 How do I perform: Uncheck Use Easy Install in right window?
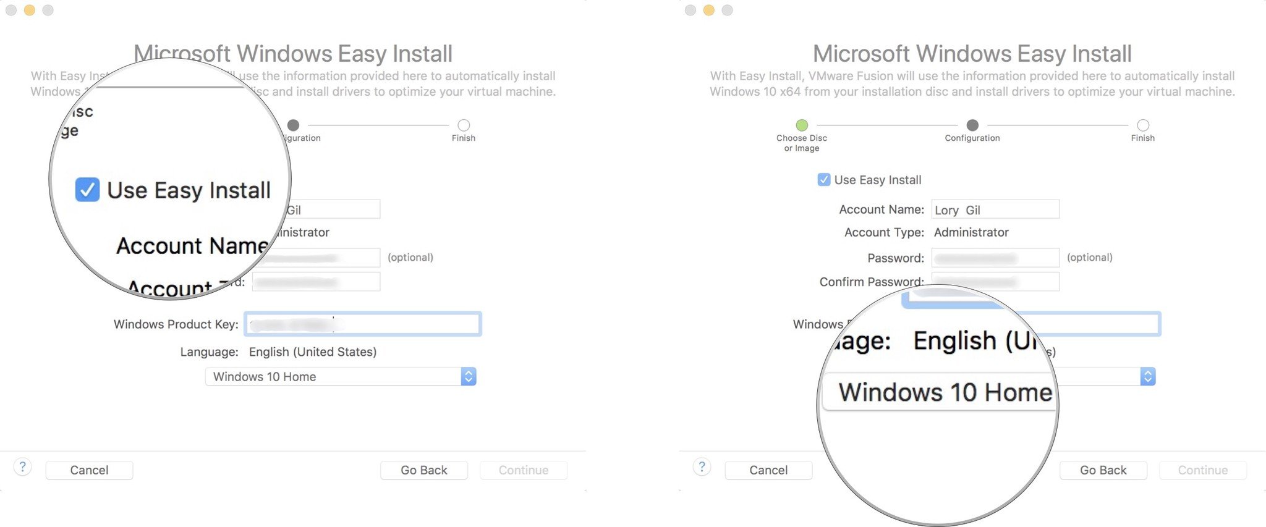pos(824,180)
